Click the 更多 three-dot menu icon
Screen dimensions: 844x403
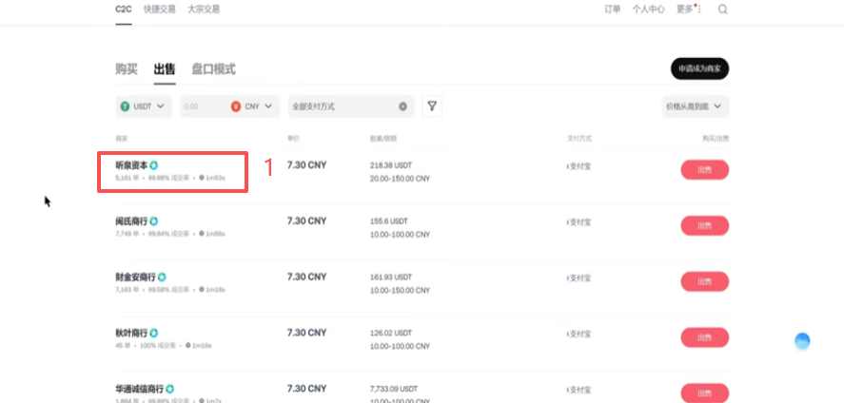coord(699,10)
